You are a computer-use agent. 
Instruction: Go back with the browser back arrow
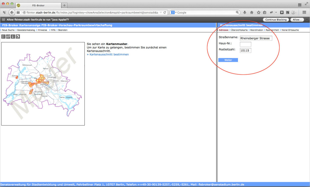[x=12, y=12]
